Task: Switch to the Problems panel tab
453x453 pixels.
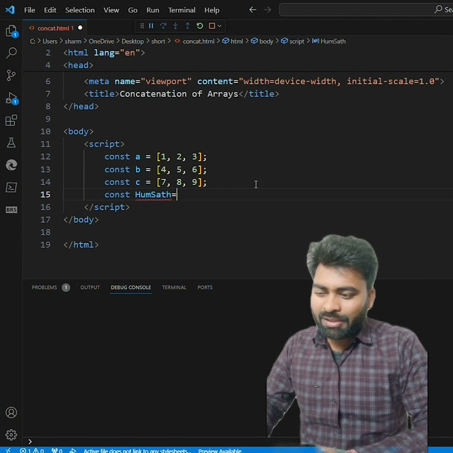Action: 44,288
